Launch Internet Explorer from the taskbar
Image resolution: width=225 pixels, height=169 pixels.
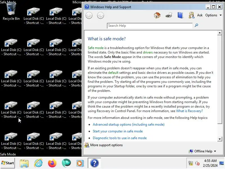coord(38,163)
